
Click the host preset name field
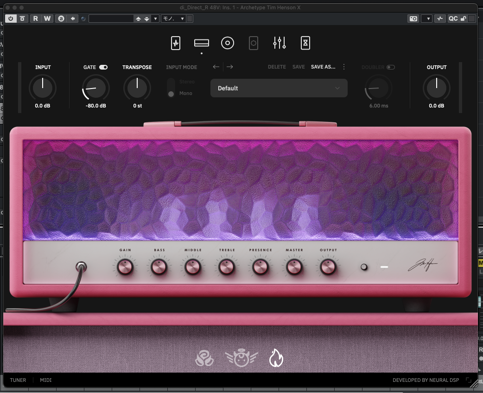tap(111, 19)
